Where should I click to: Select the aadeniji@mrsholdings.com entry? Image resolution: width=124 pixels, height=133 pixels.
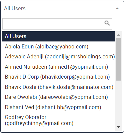pos(80,57)
